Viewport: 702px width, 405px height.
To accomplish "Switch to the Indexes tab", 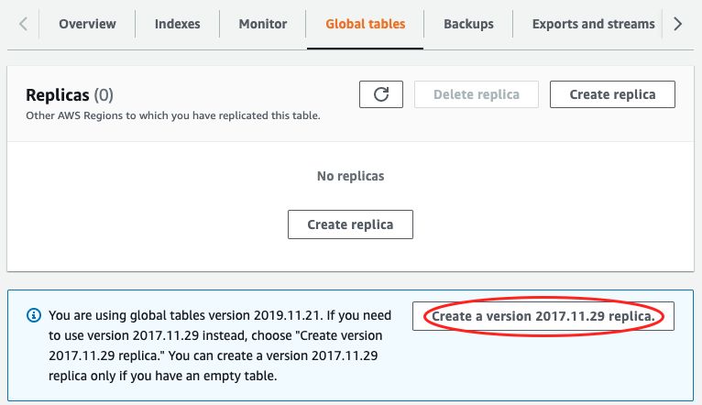I will point(177,24).
